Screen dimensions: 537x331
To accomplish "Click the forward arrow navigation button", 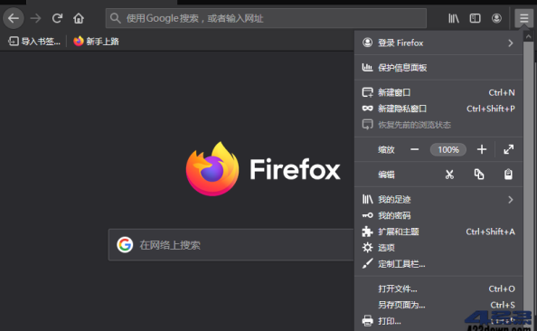I will pyautogui.click(x=35, y=18).
